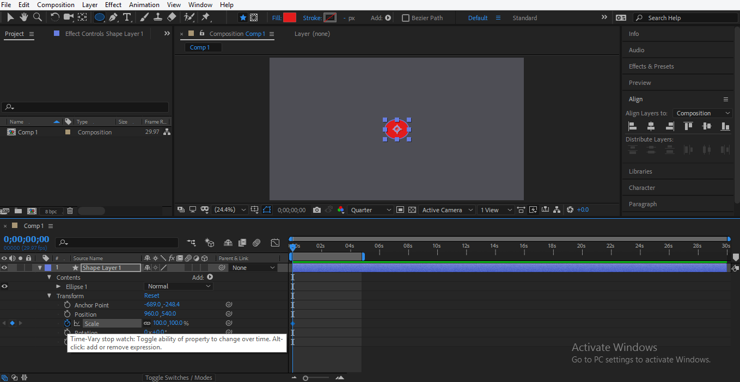Select the Puppet Pin tool

pyautogui.click(x=206, y=17)
